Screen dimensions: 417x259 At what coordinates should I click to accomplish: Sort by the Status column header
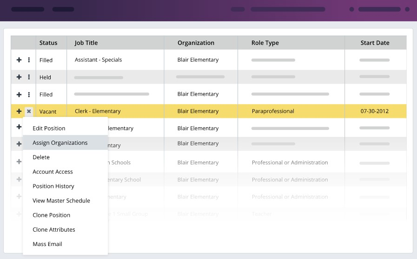48,43
